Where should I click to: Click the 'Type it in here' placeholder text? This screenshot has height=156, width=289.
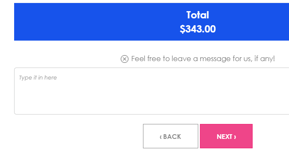pos(38,78)
